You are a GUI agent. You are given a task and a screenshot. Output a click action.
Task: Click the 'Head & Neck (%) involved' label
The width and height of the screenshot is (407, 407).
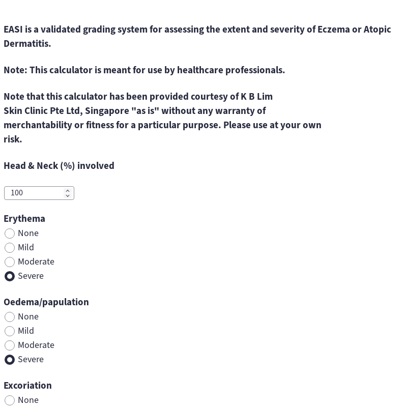59,166
